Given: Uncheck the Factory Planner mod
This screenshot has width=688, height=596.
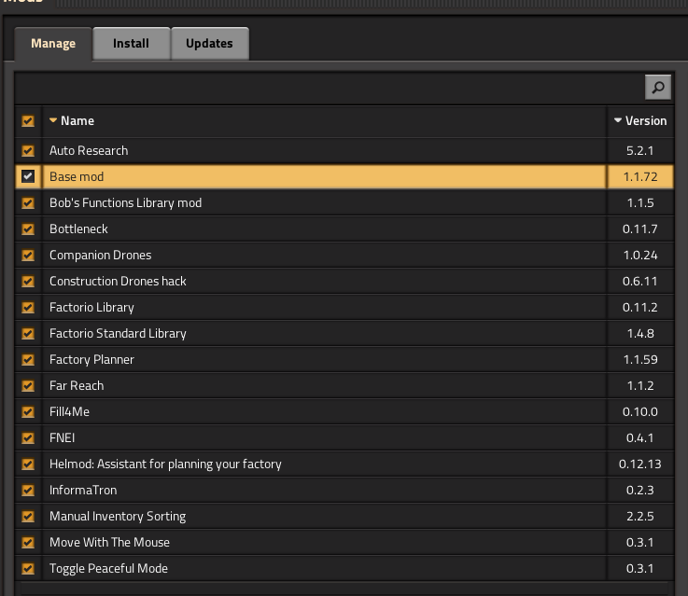Looking at the screenshot, I should coord(28,359).
